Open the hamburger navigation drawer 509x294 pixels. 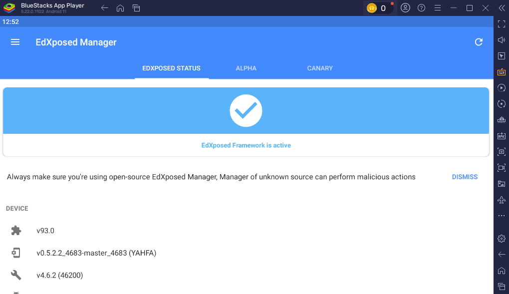15,42
